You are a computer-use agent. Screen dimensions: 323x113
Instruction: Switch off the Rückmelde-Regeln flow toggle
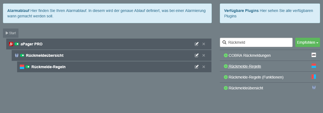pos(28,67)
